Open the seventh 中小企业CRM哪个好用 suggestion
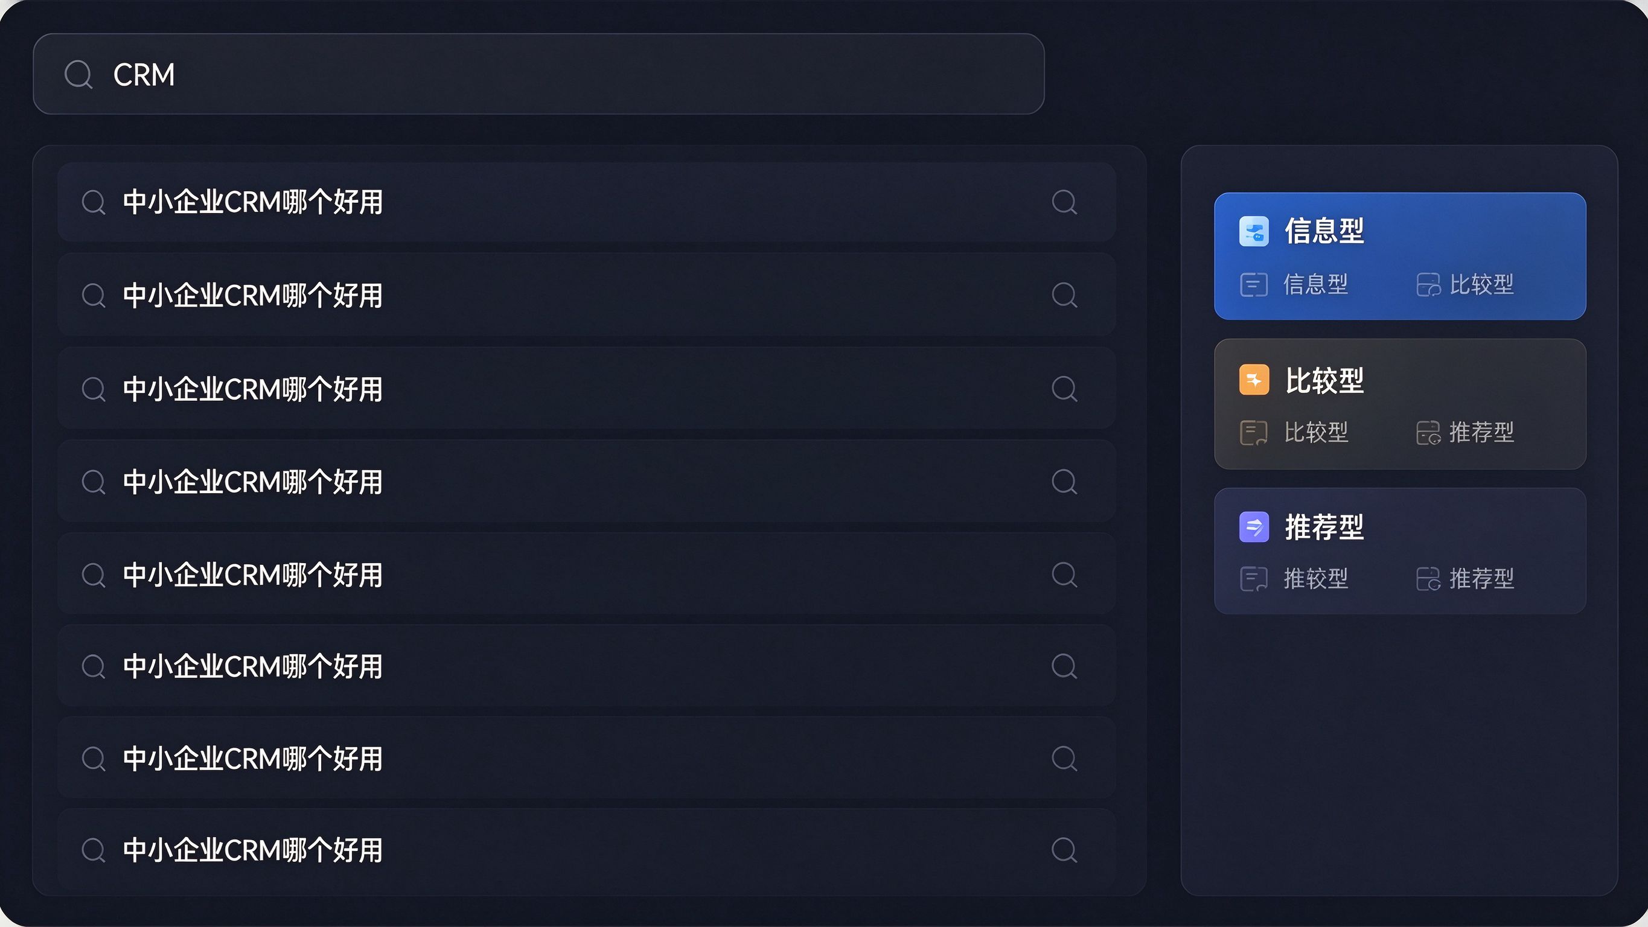1648x927 pixels. pyautogui.click(x=587, y=758)
